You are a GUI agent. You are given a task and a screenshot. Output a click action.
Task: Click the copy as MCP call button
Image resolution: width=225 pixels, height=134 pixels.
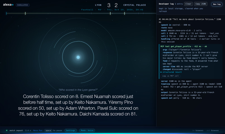(170, 76)
